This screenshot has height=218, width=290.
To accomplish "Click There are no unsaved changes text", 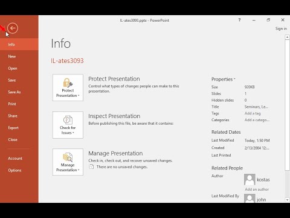I will pyautogui.click(x=122, y=167).
